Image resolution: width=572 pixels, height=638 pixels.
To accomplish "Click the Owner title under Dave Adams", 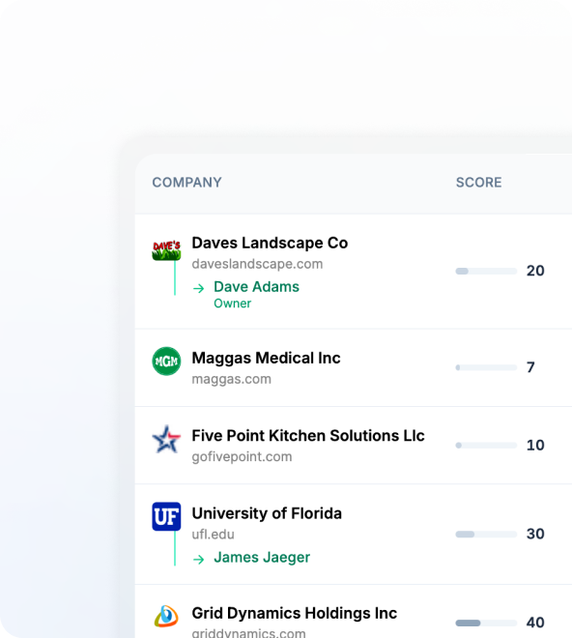I will pos(232,304).
